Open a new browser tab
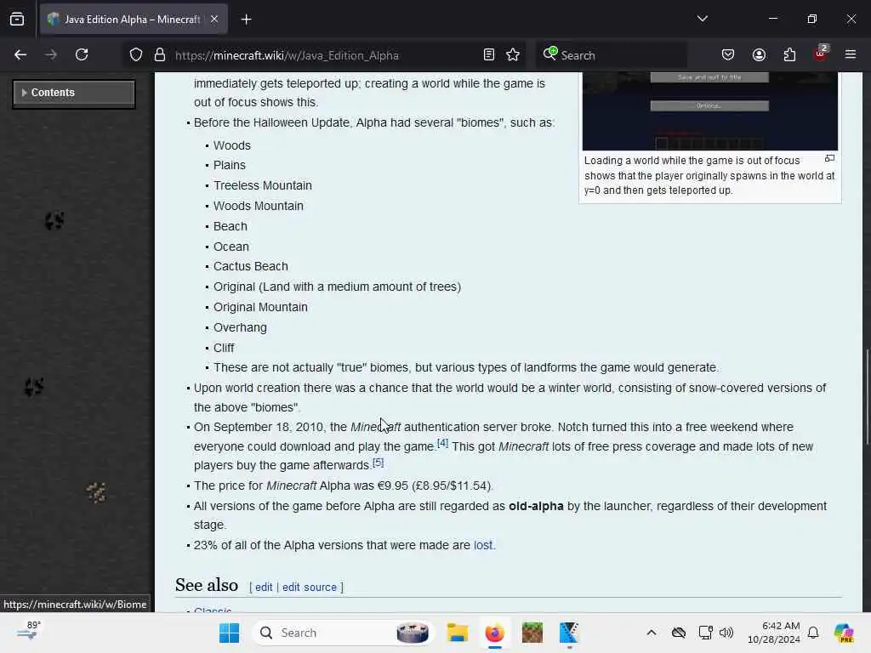Viewport: 871px width, 653px height. pyautogui.click(x=246, y=20)
